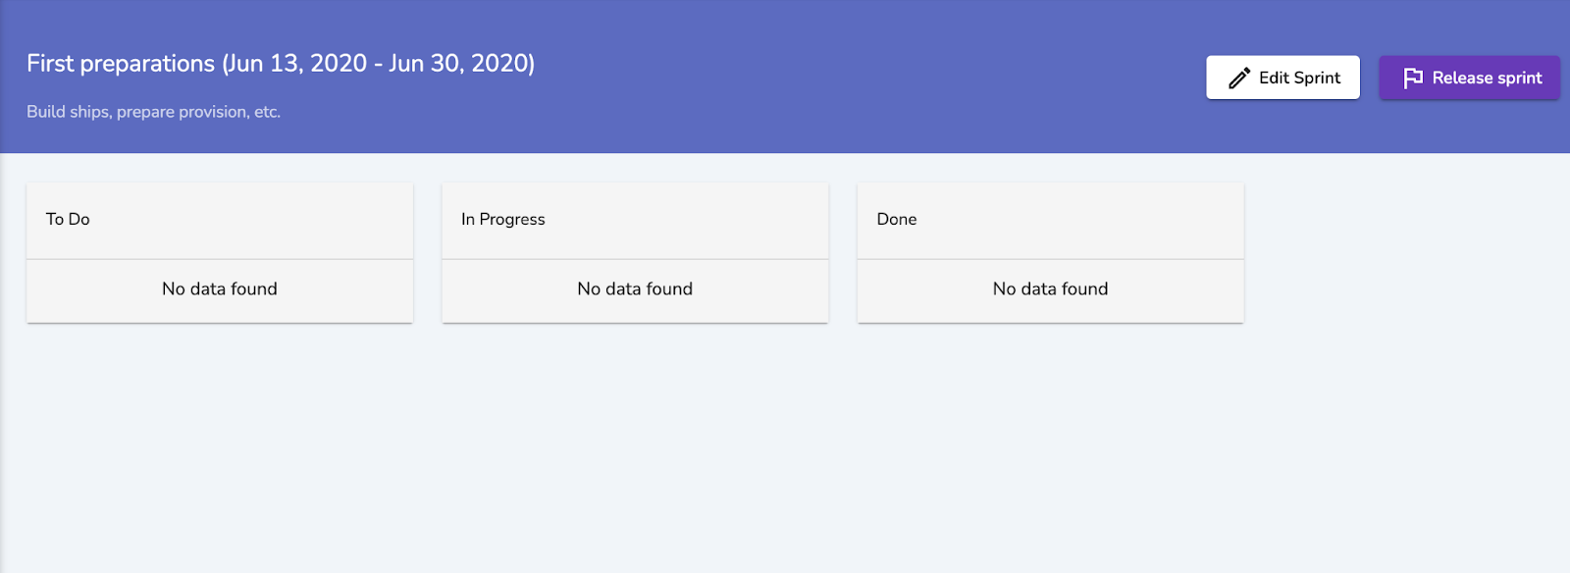Screen dimensions: 1570x573
Task: Click the 'Release sprint' text label
Action: coord(1487,78)
